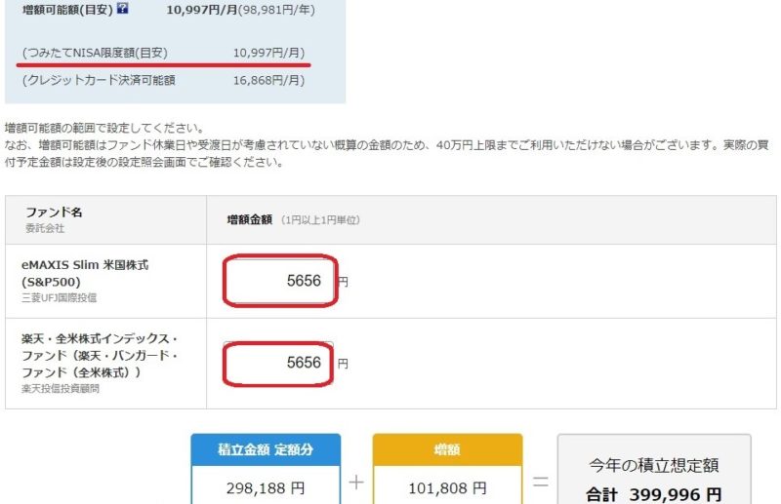Click the ファンド名 column header
The width and height of the screenshot is (781, 504).
(54, 213)
